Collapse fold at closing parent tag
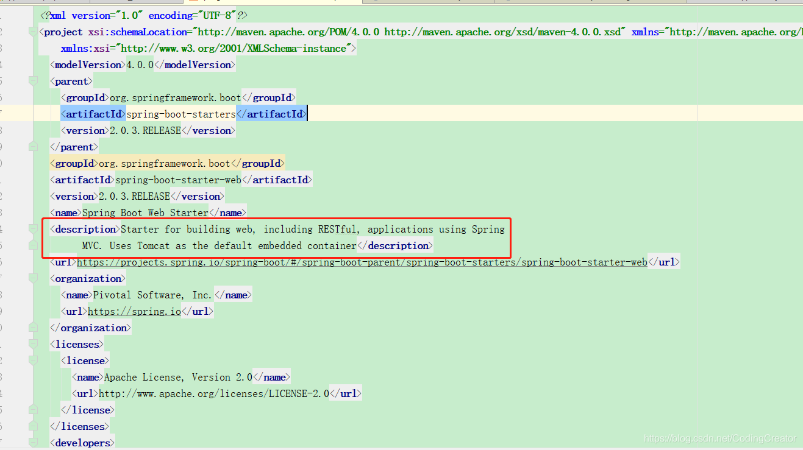The image size is (803, 450). pyautogui.click(x=33, y=147)
